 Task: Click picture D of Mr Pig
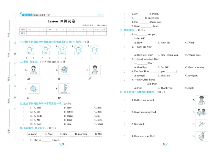pos(201,137)
